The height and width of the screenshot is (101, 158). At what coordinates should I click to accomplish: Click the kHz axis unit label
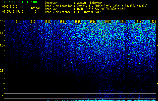click(x=2, y=20)
